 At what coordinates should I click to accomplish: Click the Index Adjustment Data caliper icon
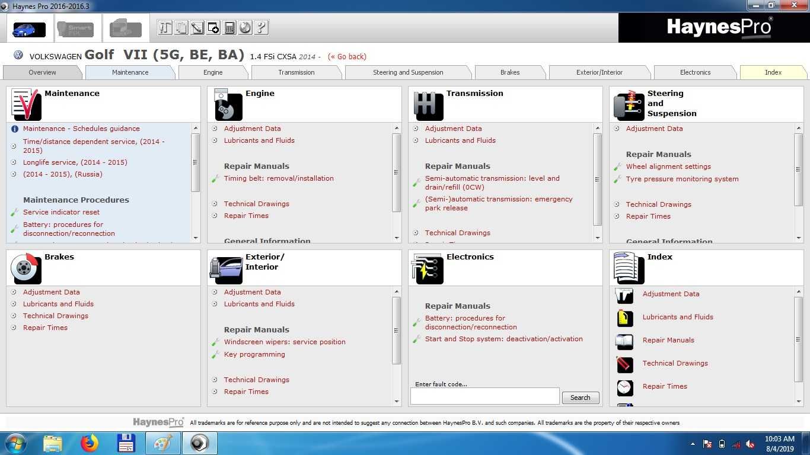624,294
